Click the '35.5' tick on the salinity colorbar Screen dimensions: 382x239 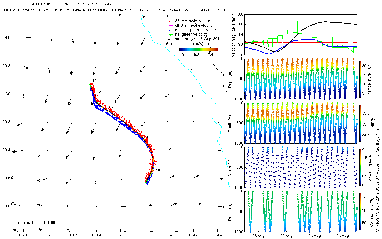click(x=366, y=113)
